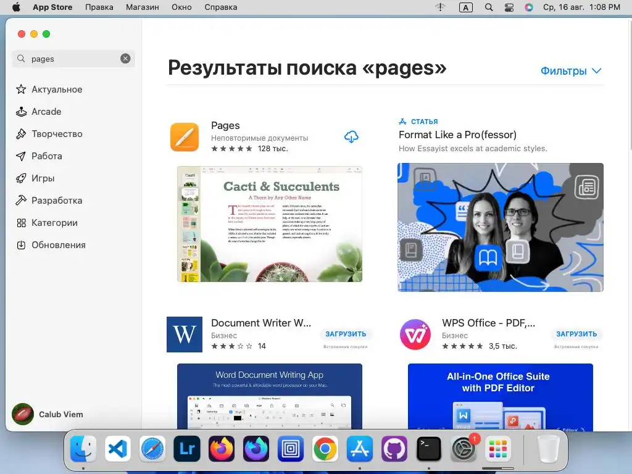The width and height of the screenshot is (632, 474).
Task: Open WPS Office app icon
Action: pyautogui.click(x=415, y=335)
